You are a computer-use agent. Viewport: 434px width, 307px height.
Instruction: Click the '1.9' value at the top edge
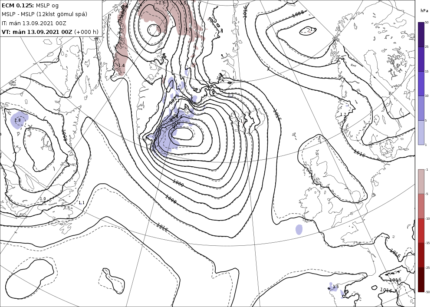coord(162,3)
